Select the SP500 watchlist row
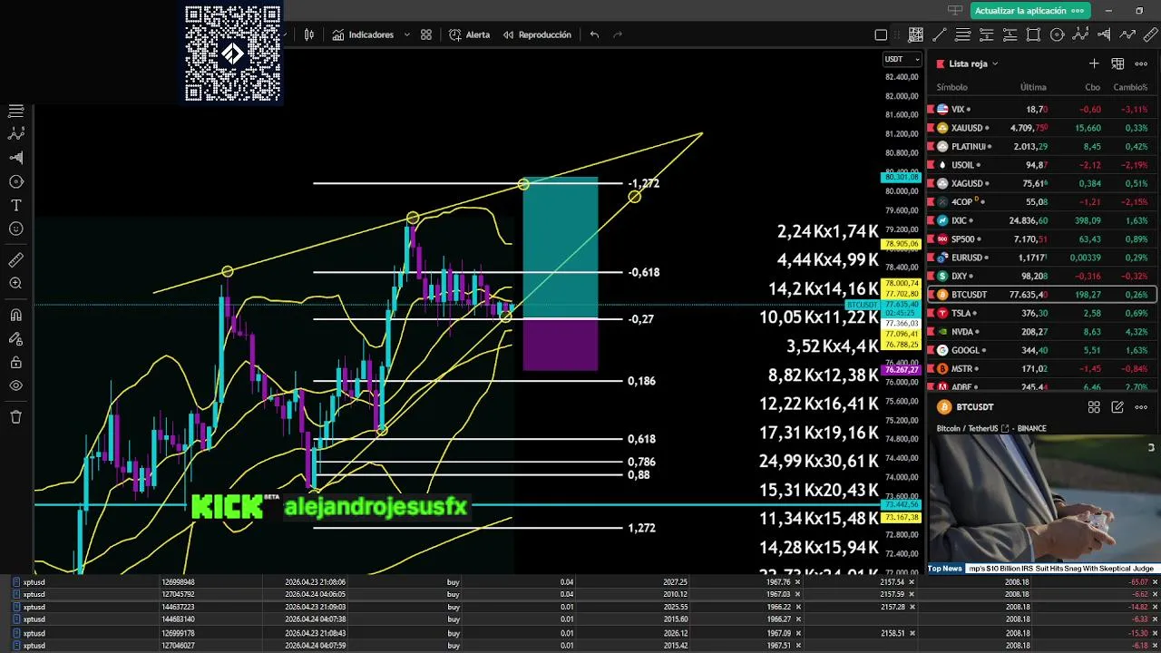The width and height of the screenshot is (1161, 653). pyautogui.click(x=1041, y=239)
